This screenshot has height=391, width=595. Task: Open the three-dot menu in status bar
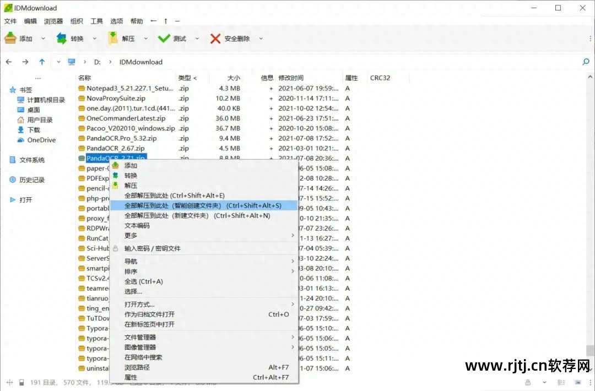[x=590, y=382]
